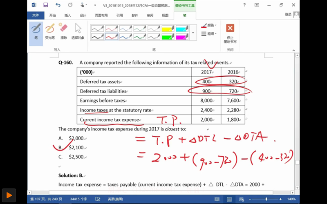Pick the thin blue pen style
327x204 pixels.
(126, 28)
